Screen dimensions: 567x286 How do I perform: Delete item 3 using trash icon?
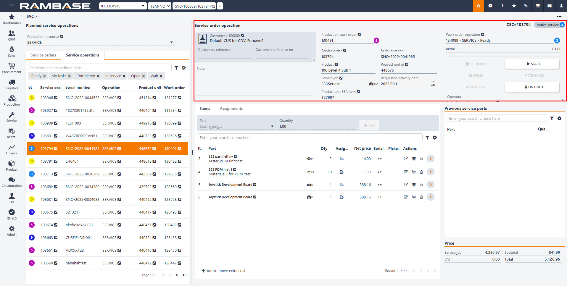(421, 159)
